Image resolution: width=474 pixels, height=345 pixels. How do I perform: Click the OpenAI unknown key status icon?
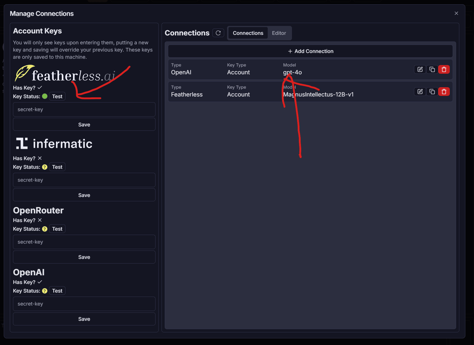point(45,291)
